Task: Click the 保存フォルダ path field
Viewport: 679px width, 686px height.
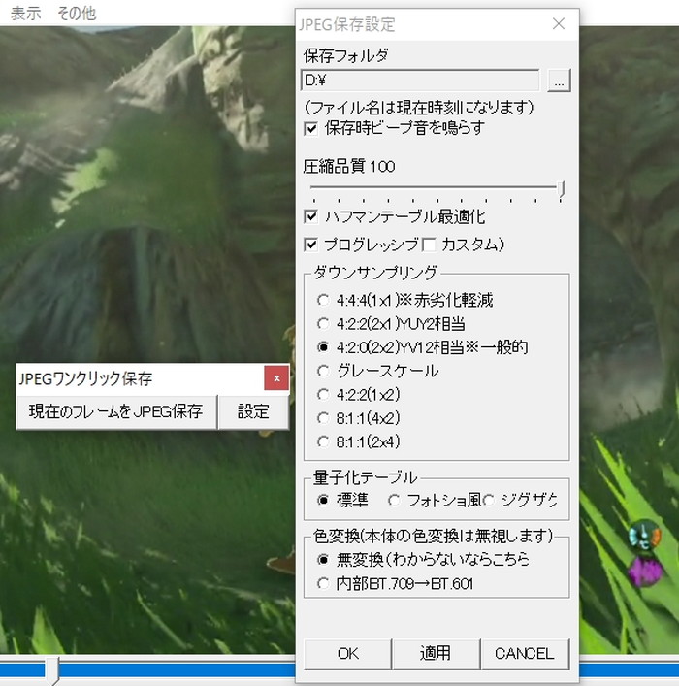Action: click(x=420, y=81)
